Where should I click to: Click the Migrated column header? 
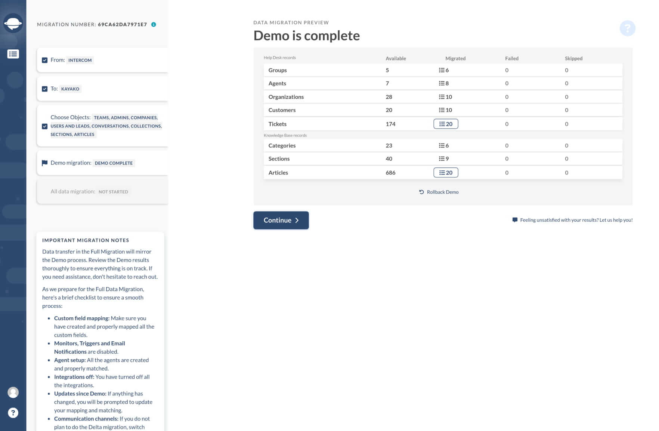click(x=455, y=59)
